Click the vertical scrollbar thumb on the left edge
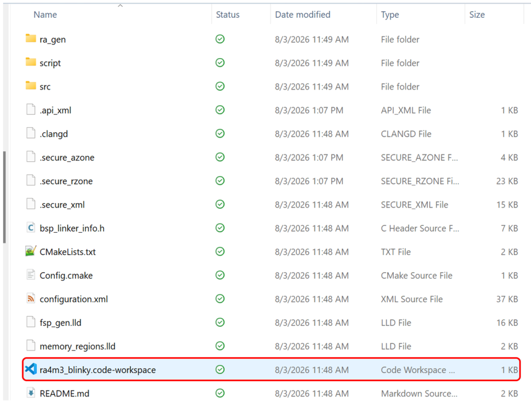The image size is (531, 402). [4, 197]
